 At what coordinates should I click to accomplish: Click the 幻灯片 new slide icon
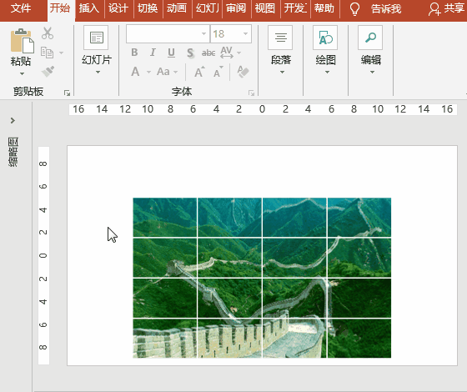click(96, 38)
